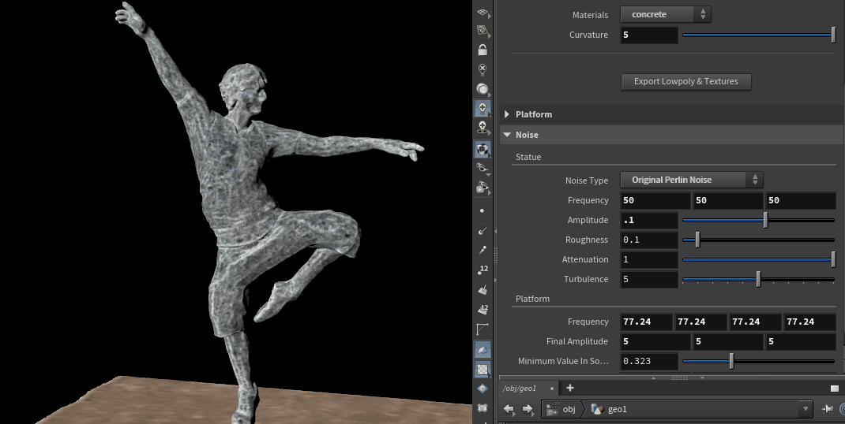Toggle point numbers display icon
The width and height of the screenshot is (845, 424).
pyautogui.click(x=483, y=270)
